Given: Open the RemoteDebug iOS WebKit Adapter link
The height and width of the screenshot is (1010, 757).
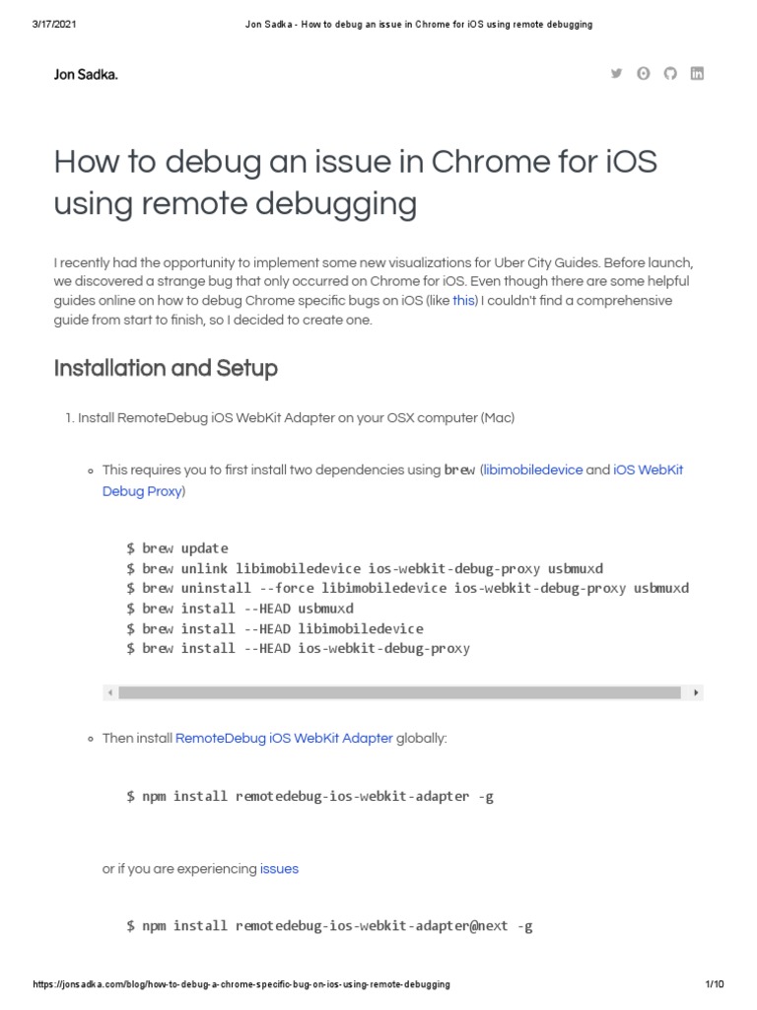Looking at the screenshot, I should (284, 738).
